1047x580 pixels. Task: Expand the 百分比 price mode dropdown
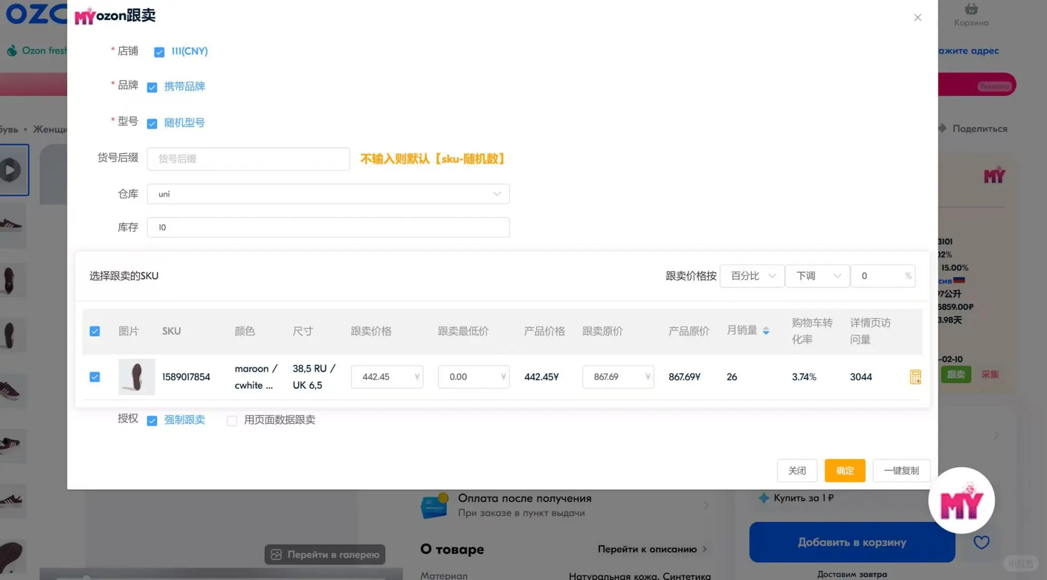pos(752,276)
